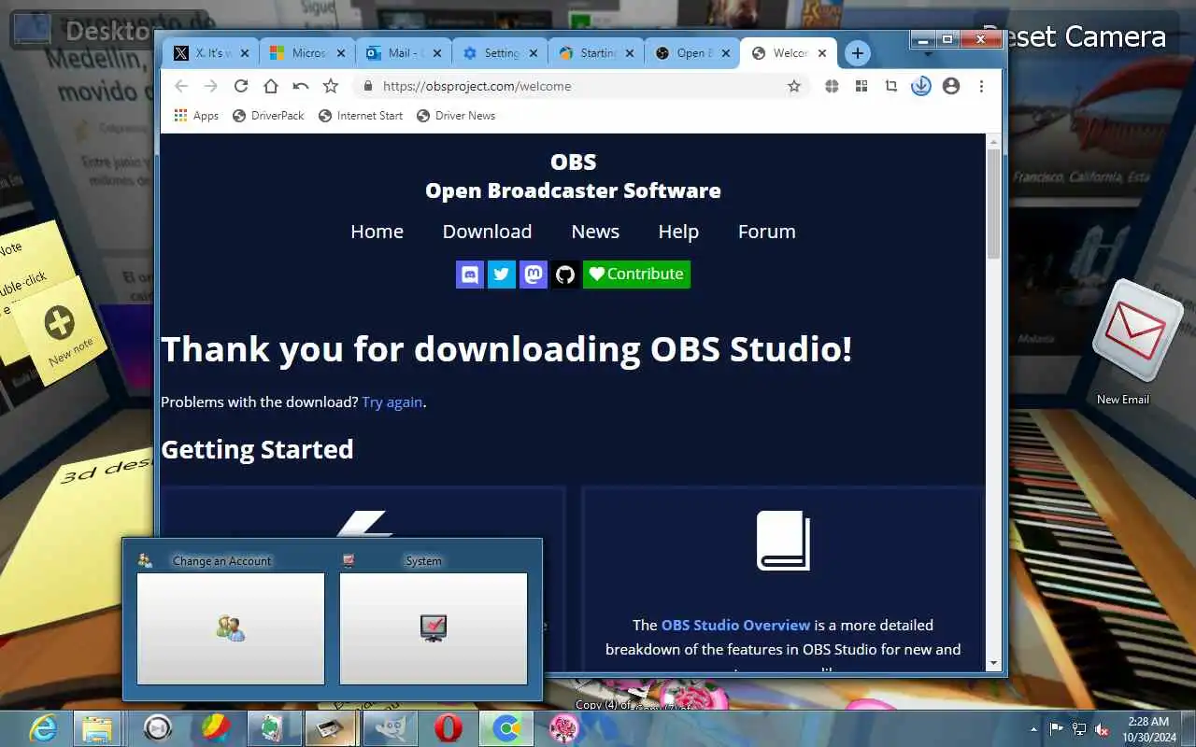Click the pink flower taskbar icon
This screenshot has height=747, width=1196.
point(563,728)
